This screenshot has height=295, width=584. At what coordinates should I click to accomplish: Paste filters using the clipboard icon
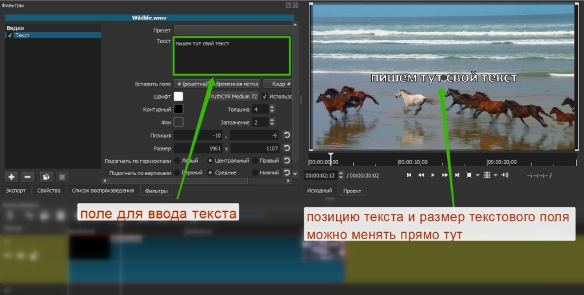pos(62,176)
